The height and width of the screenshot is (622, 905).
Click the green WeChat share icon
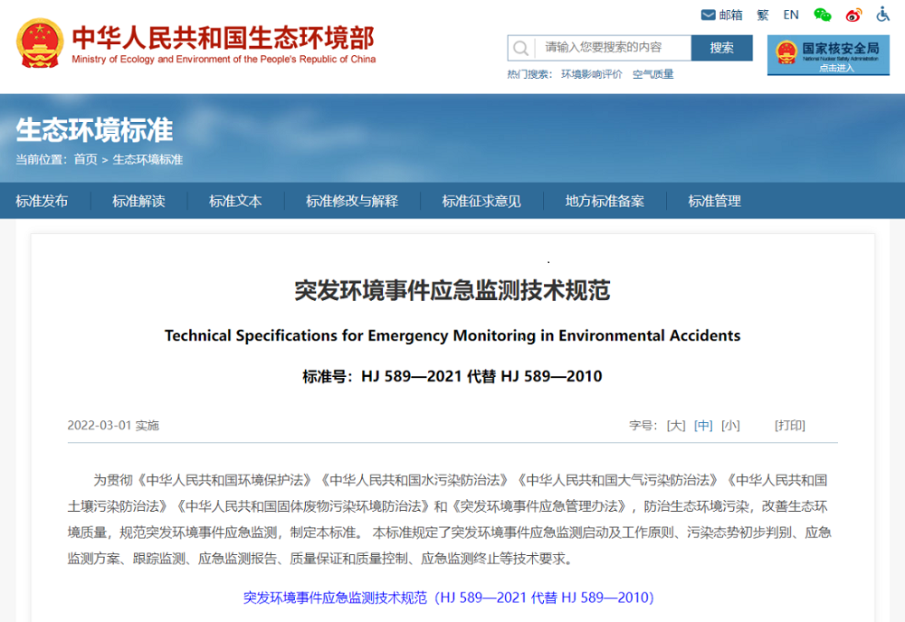[822, 14]
